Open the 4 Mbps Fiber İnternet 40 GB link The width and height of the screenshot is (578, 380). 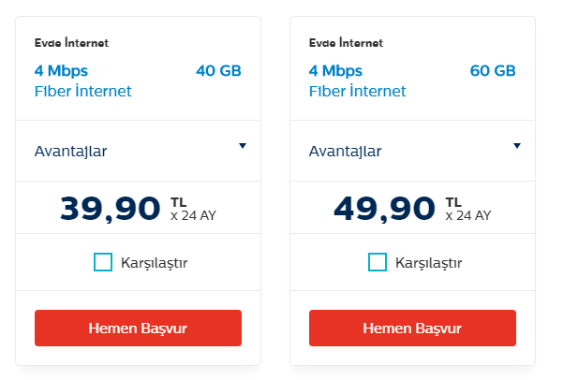(x=82, y=80)
